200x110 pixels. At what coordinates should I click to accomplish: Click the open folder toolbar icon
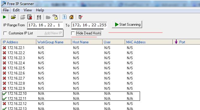pos(13,17)
